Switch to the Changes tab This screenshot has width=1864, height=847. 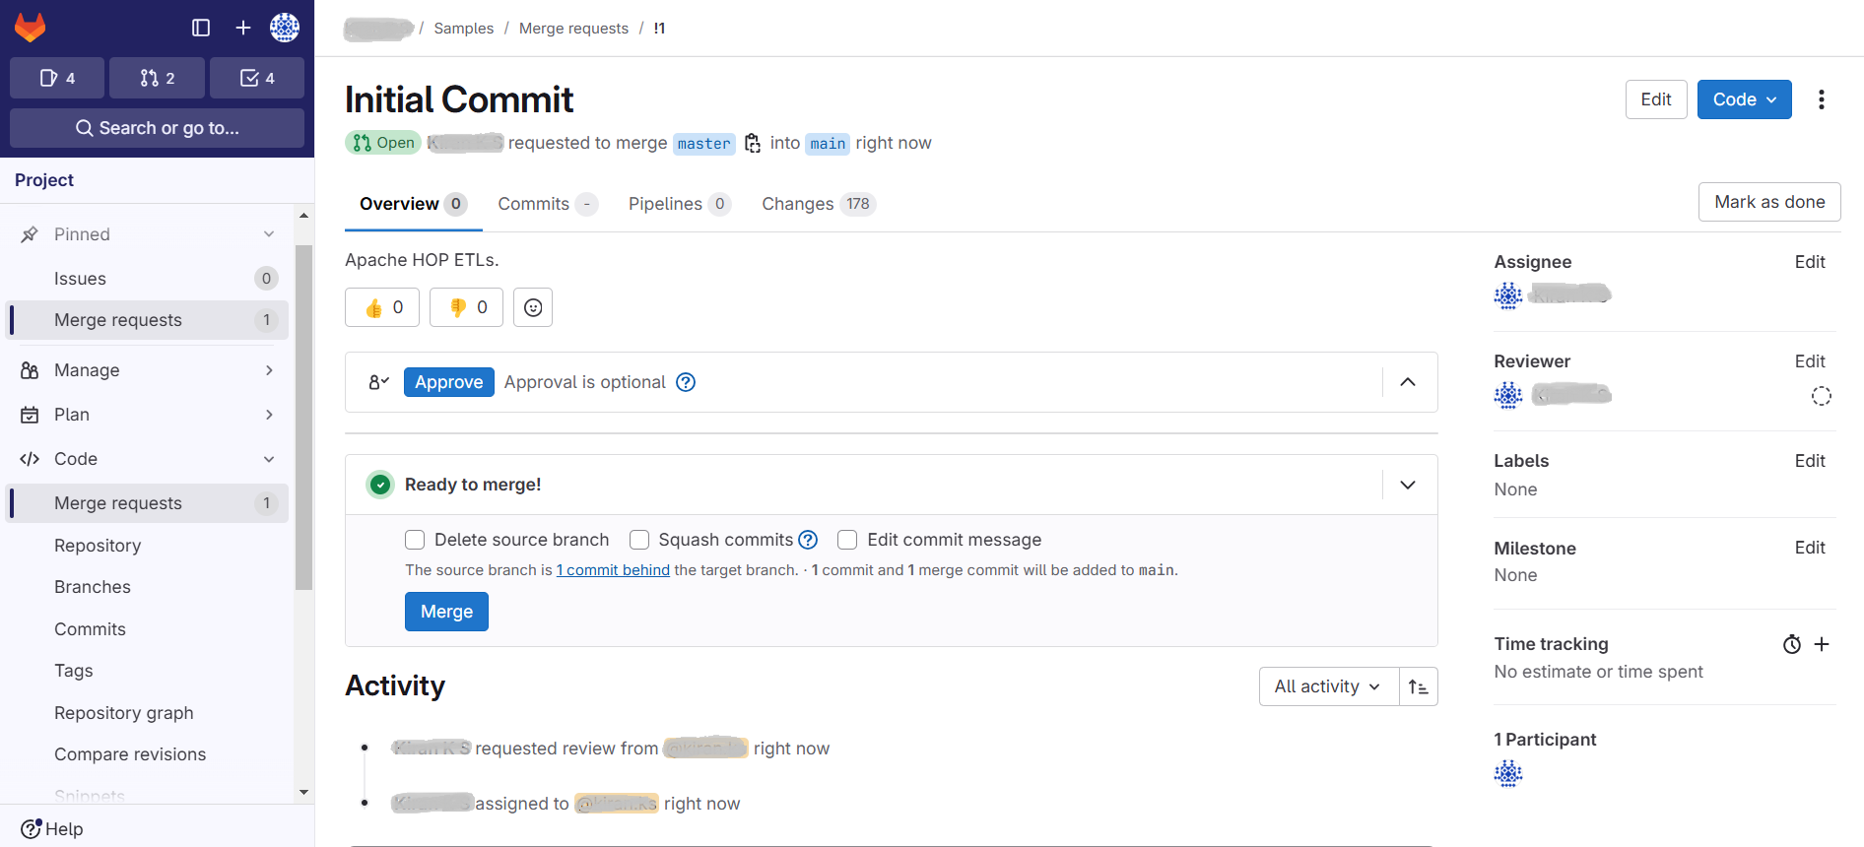pyautogui.click(x=797, y=204)
